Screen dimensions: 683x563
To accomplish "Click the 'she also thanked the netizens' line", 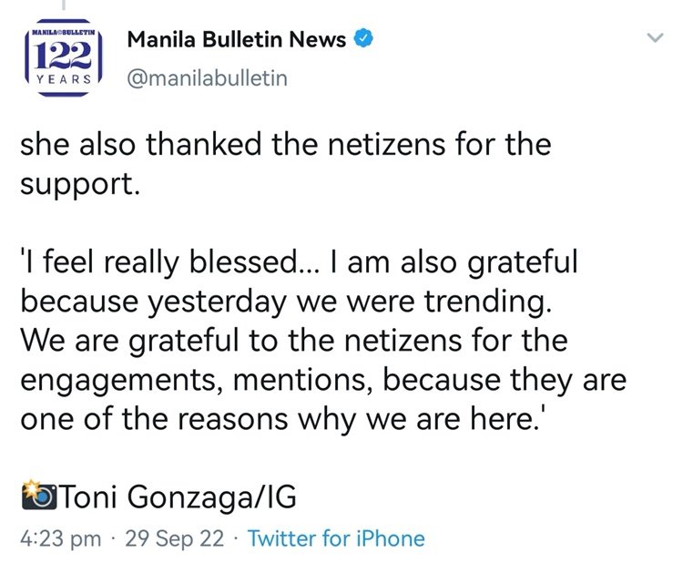I will [x=286, y=144].
